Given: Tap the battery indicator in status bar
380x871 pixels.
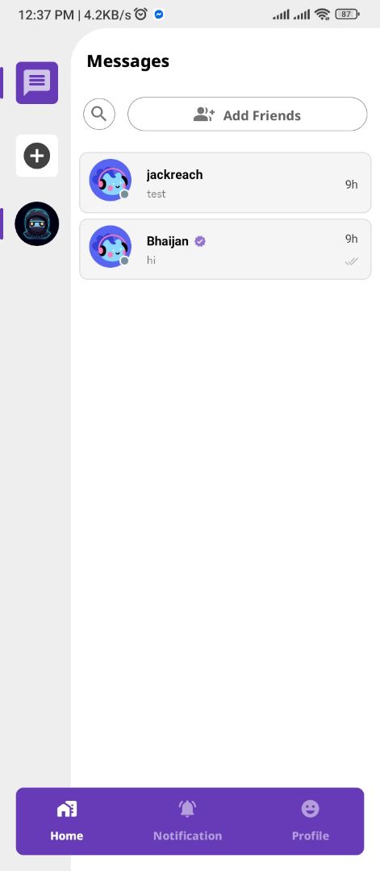Looking at the screenshot, I should [347, 15].
